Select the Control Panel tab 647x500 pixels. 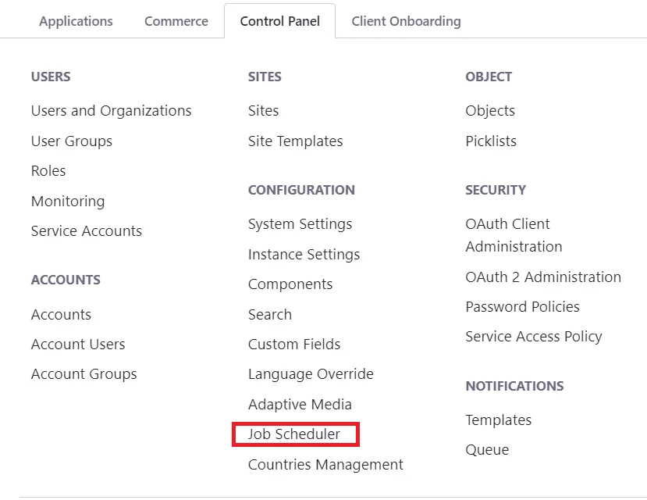pyautogui.click(x=279, y=21)
